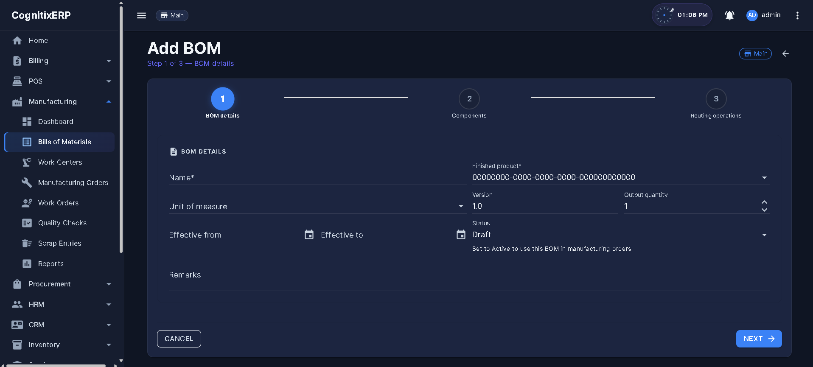The image size is (813, 367).
Task: Click the CANCEL button
Action: click(x=179, y=339)
